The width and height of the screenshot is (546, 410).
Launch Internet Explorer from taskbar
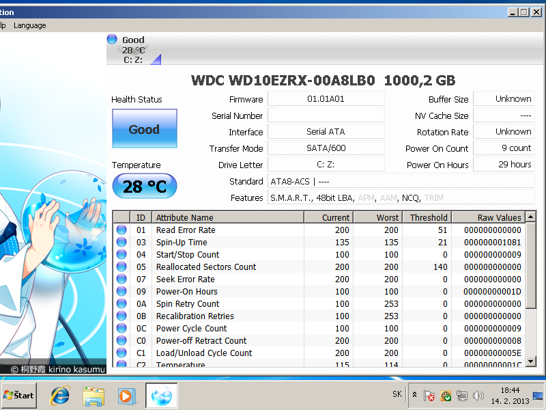click(x=60, y=396)
